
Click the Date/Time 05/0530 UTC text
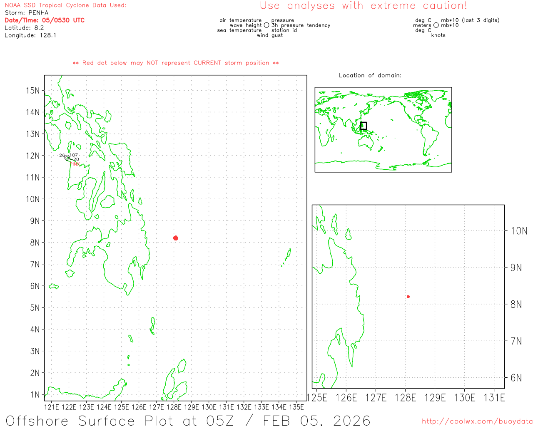(45, 20)
